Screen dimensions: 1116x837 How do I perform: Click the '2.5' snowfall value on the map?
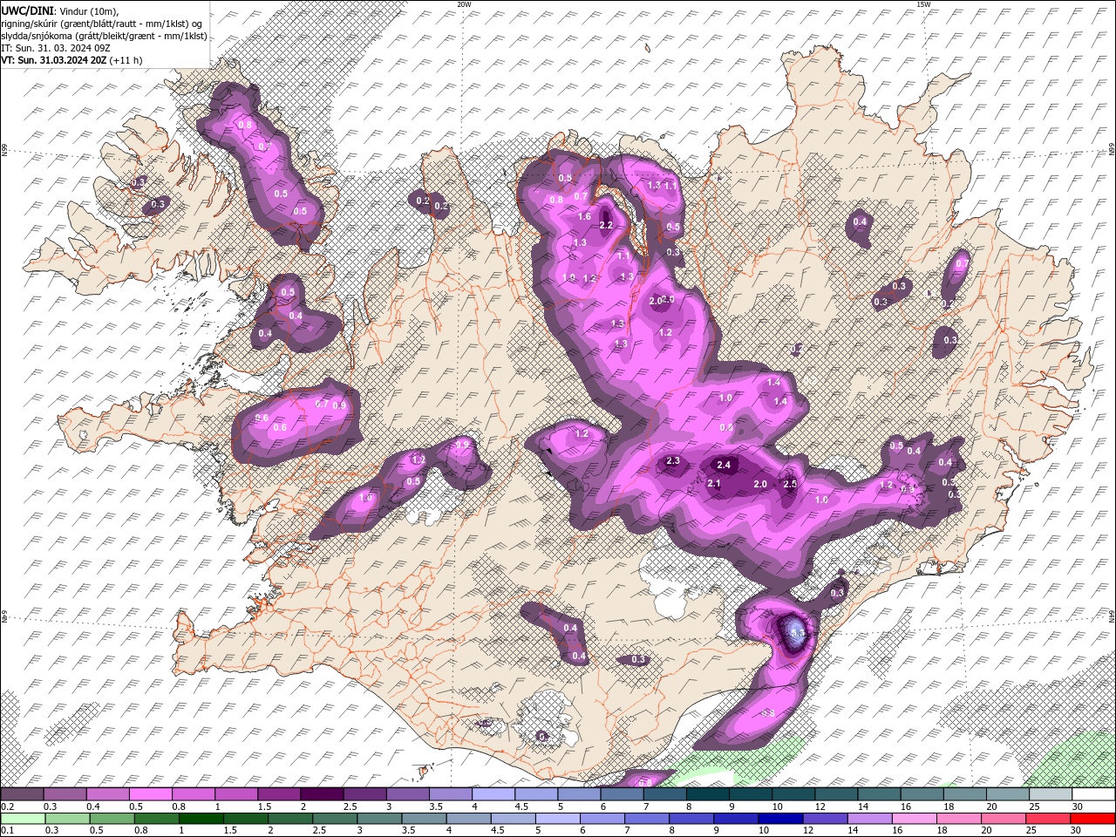[790, 484]
